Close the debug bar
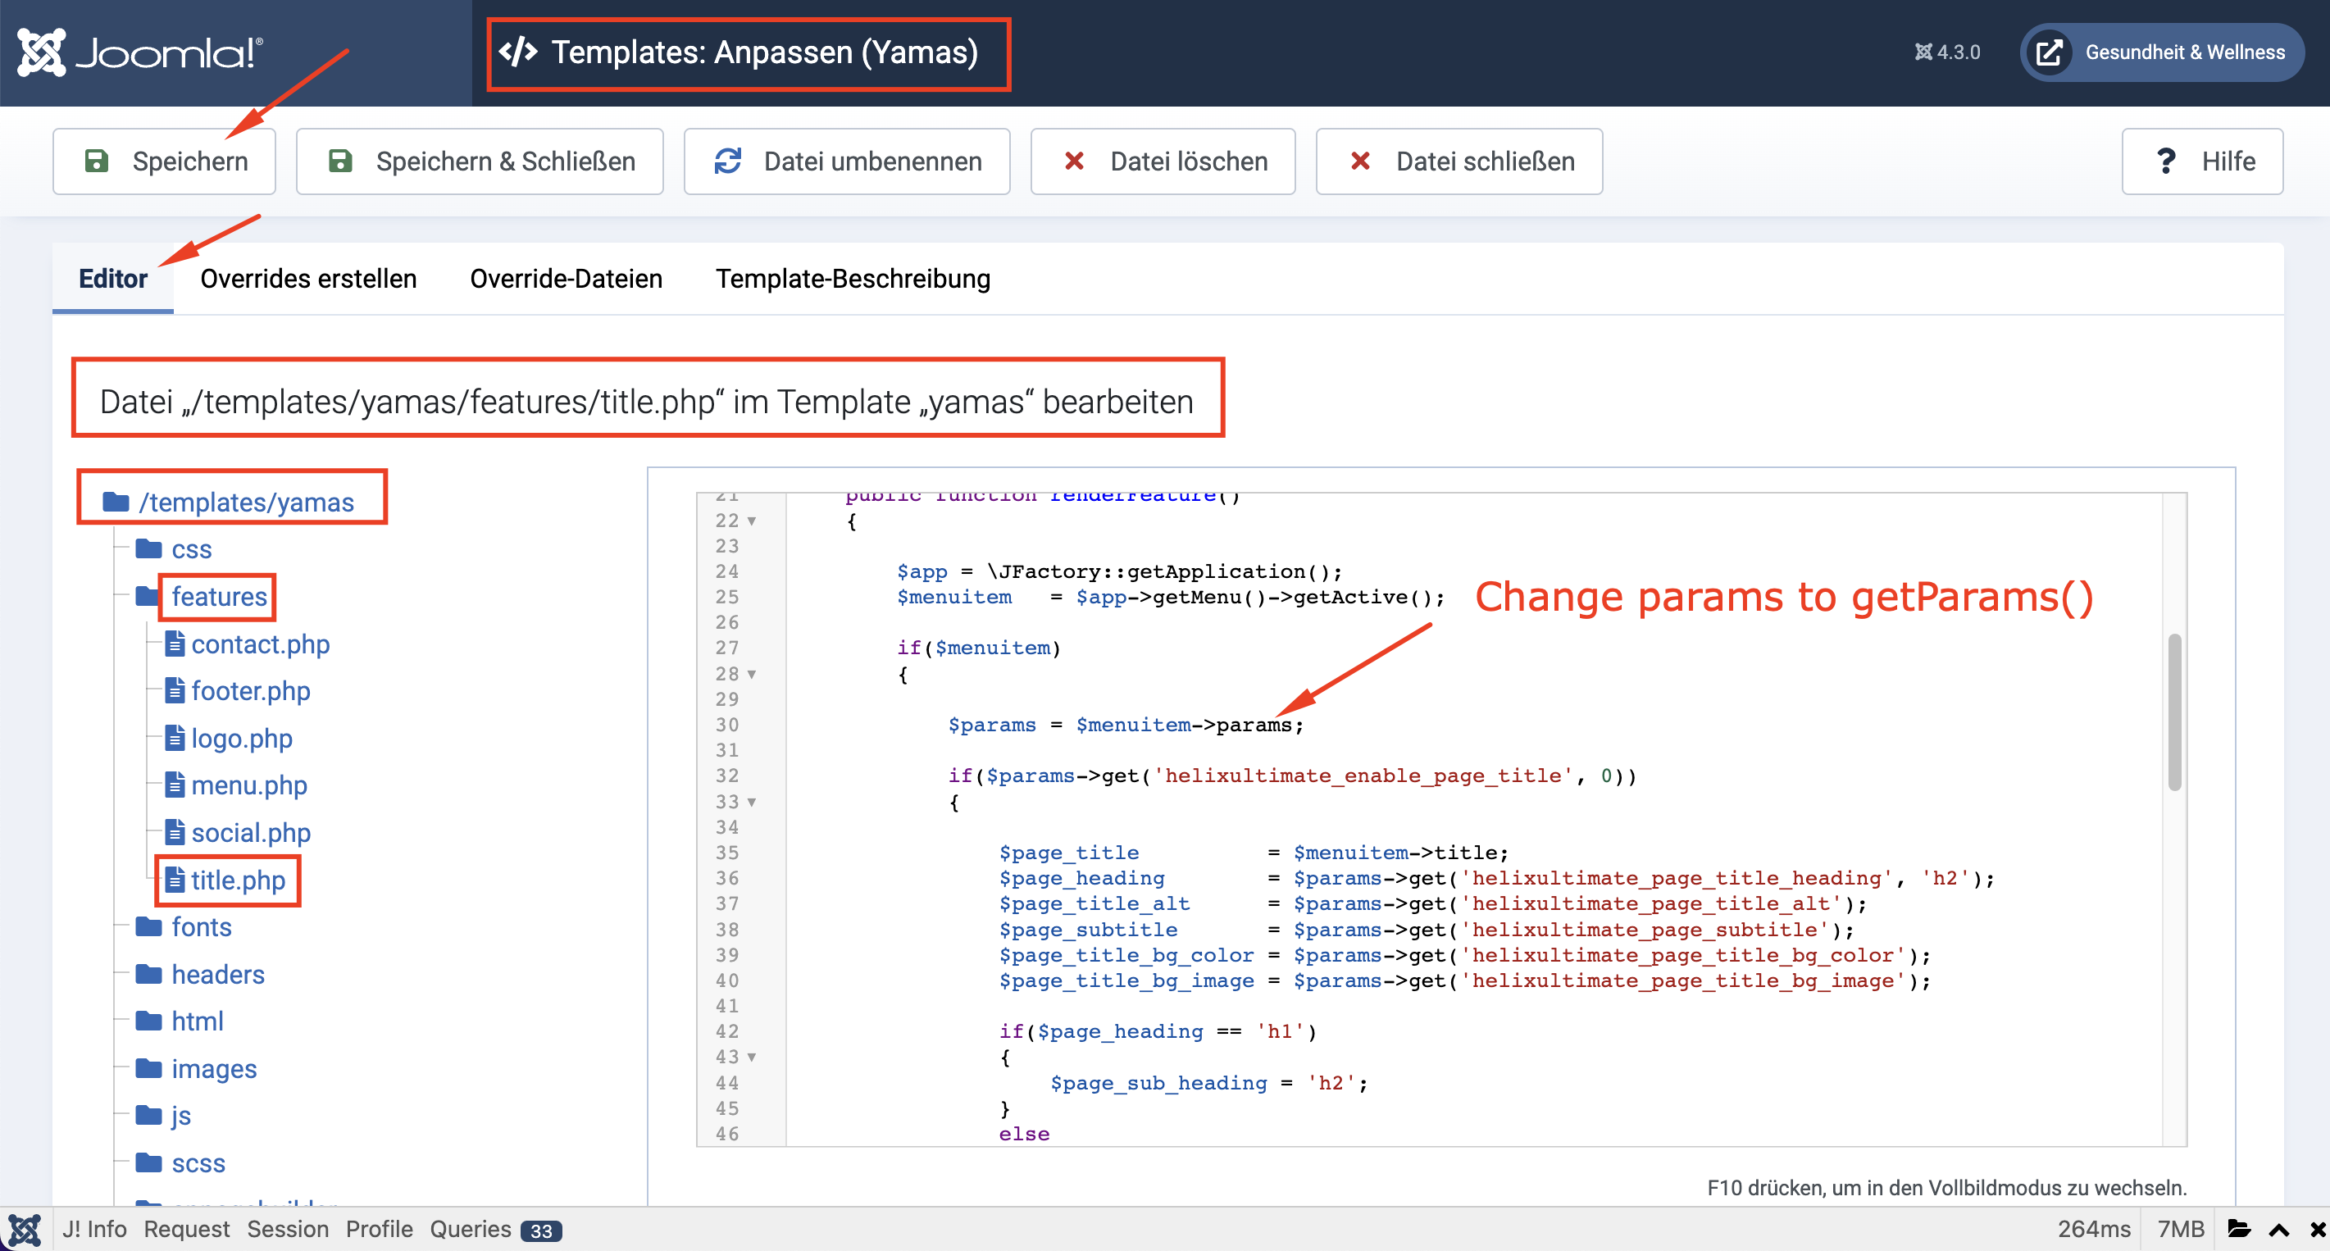The width and height of the screenshot is (2330, 1251). pos(2318,1231)
